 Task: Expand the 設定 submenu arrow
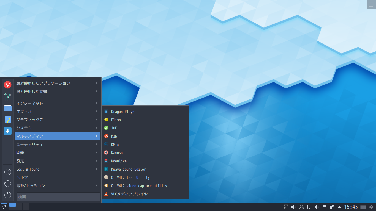[x=97, y=161]
